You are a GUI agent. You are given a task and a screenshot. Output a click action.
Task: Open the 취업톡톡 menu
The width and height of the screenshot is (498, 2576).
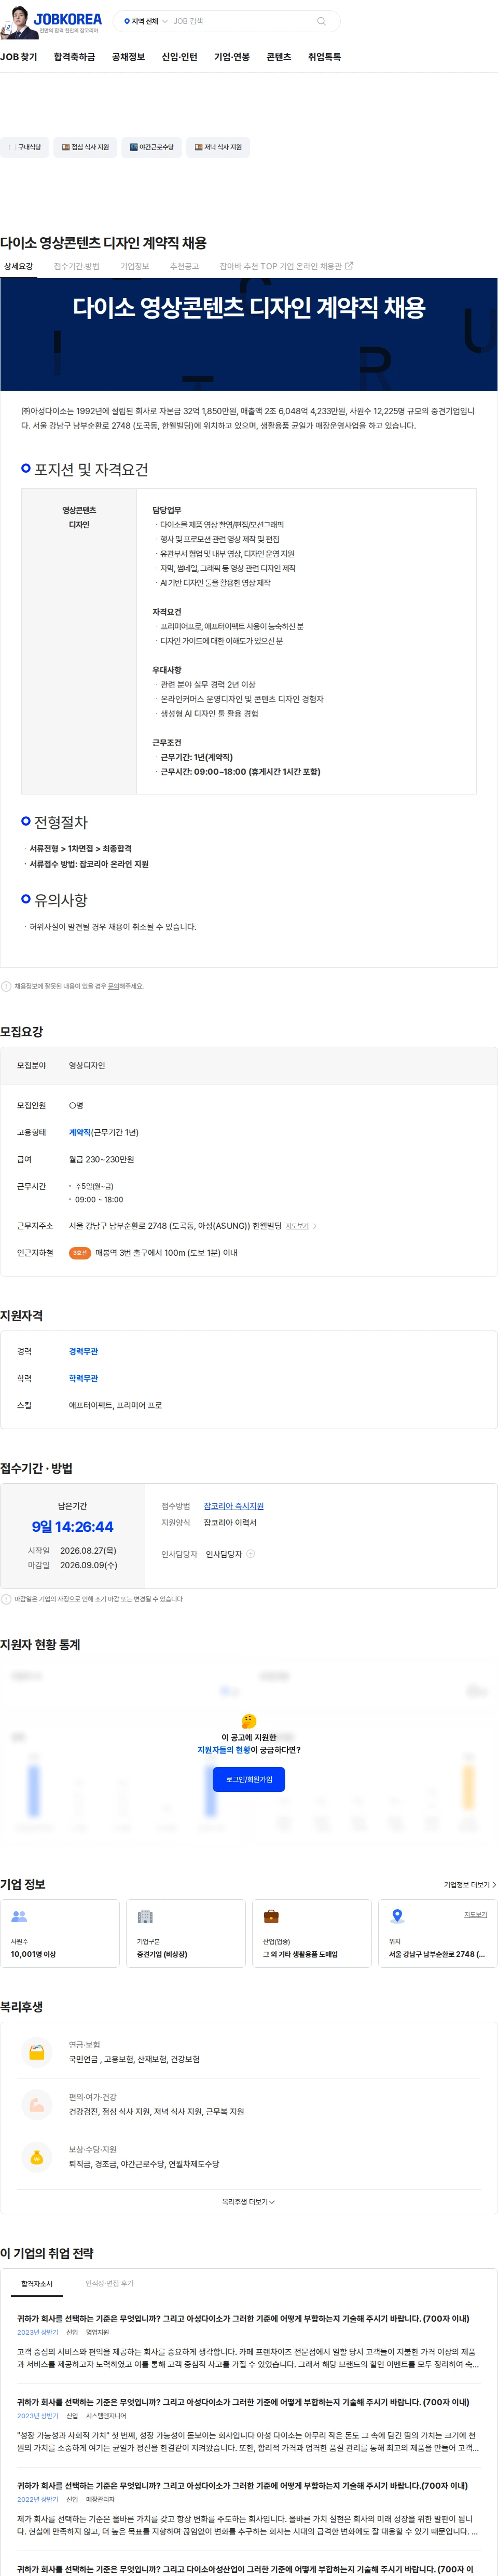pos(324,57)
